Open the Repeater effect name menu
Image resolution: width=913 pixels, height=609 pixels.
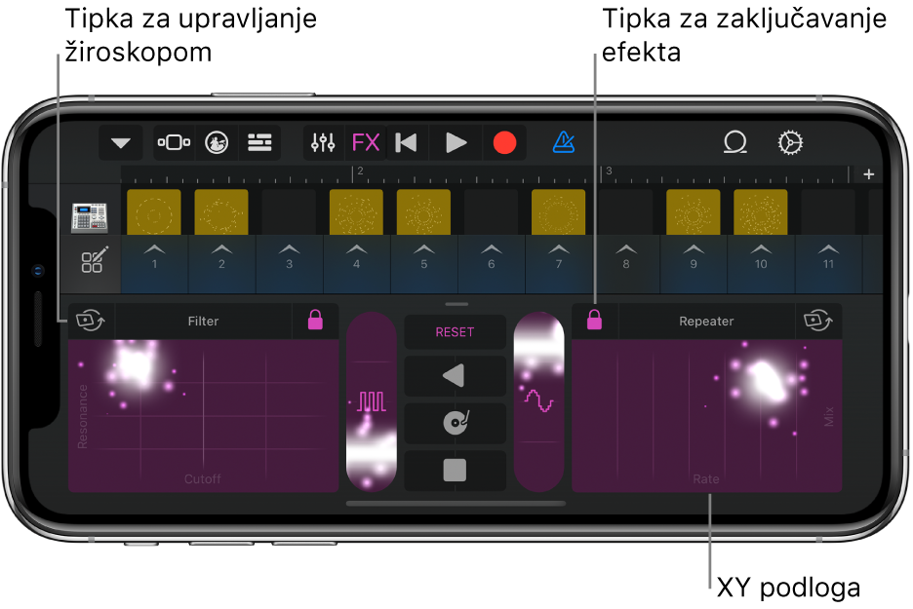[706, 322]
